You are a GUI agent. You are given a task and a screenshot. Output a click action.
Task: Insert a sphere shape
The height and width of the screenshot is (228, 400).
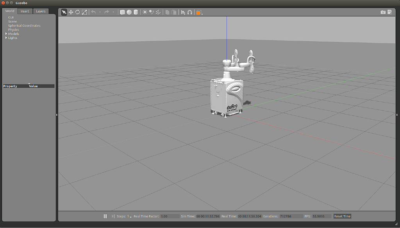click(129, 12)
